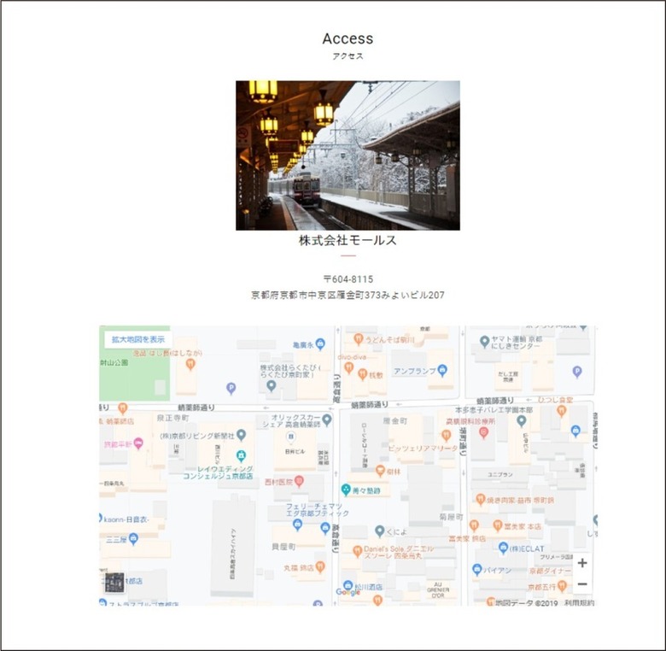Click the 菊屋町 district label

tap(451, 517)
